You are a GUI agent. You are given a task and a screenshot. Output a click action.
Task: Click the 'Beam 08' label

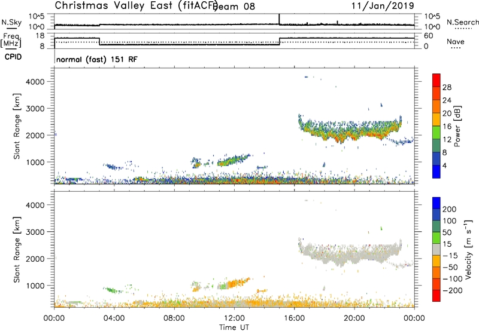[x=234, y=7]
